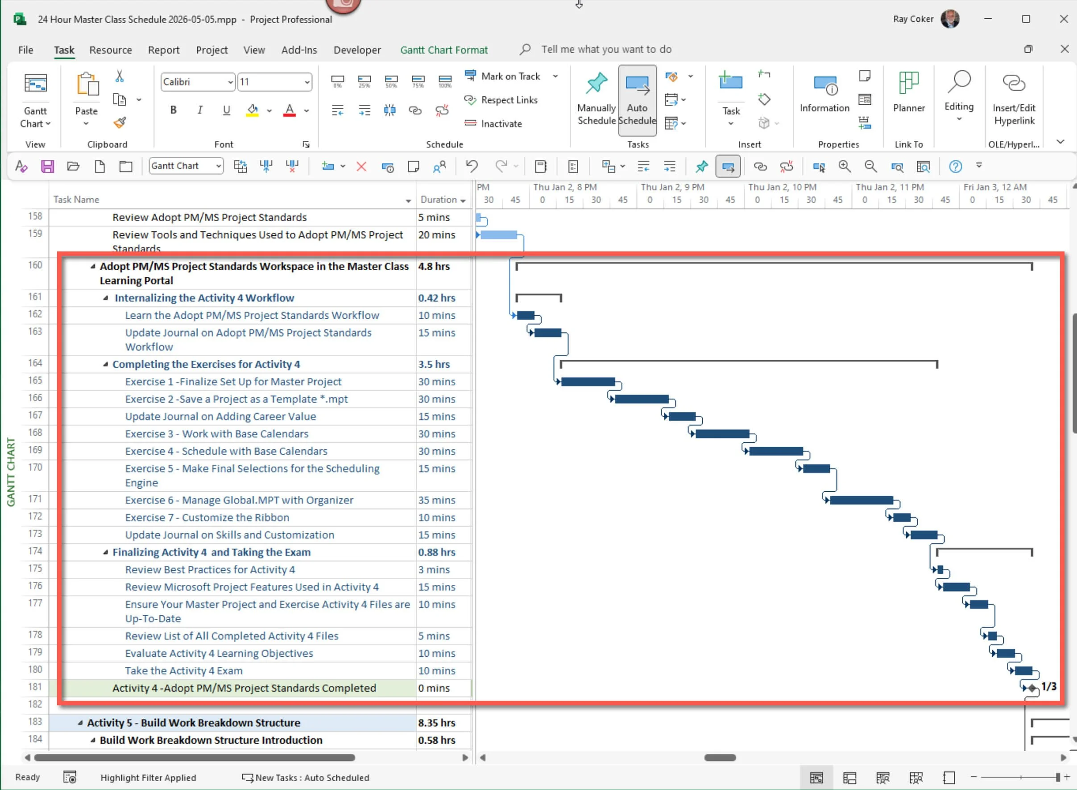Open the File menu
The height and width of the screenshot is (790, 1077).
(26, 50)
